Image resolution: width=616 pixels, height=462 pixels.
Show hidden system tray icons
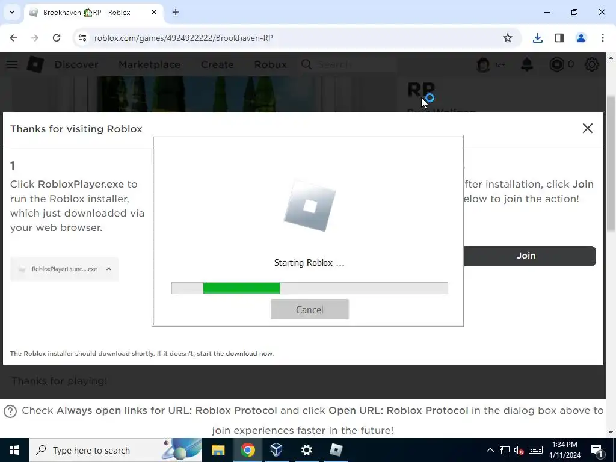(x=490, y=450)
